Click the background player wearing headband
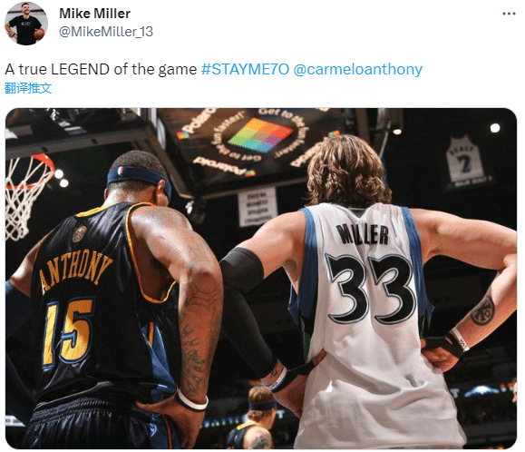Image resolution: width=525 pixels, height=452 pixels. [256, 418]
